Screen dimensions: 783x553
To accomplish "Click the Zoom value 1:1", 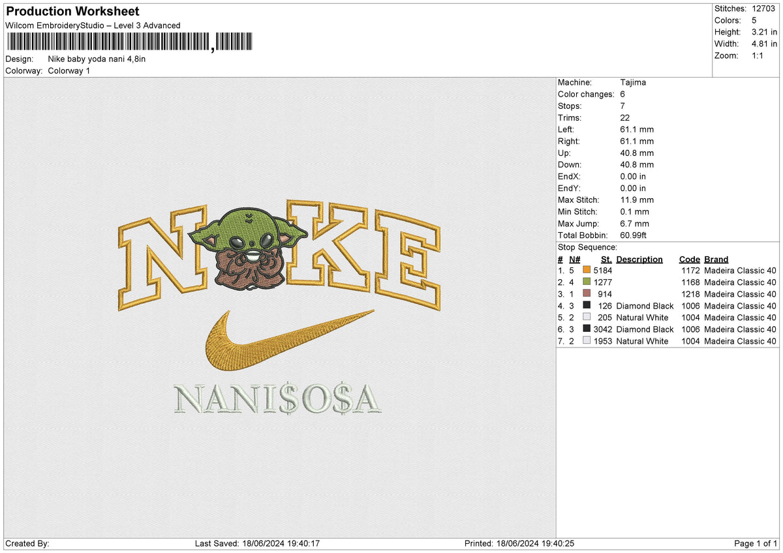I will 758,55.
